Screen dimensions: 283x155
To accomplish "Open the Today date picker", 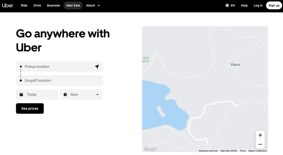I will [x=37, y=94].
